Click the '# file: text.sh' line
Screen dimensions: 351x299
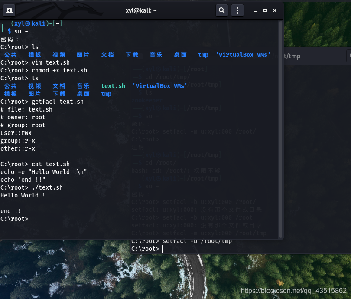[26, 109]
